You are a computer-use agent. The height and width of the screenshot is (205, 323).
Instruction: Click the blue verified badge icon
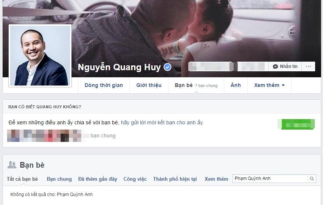167,67
